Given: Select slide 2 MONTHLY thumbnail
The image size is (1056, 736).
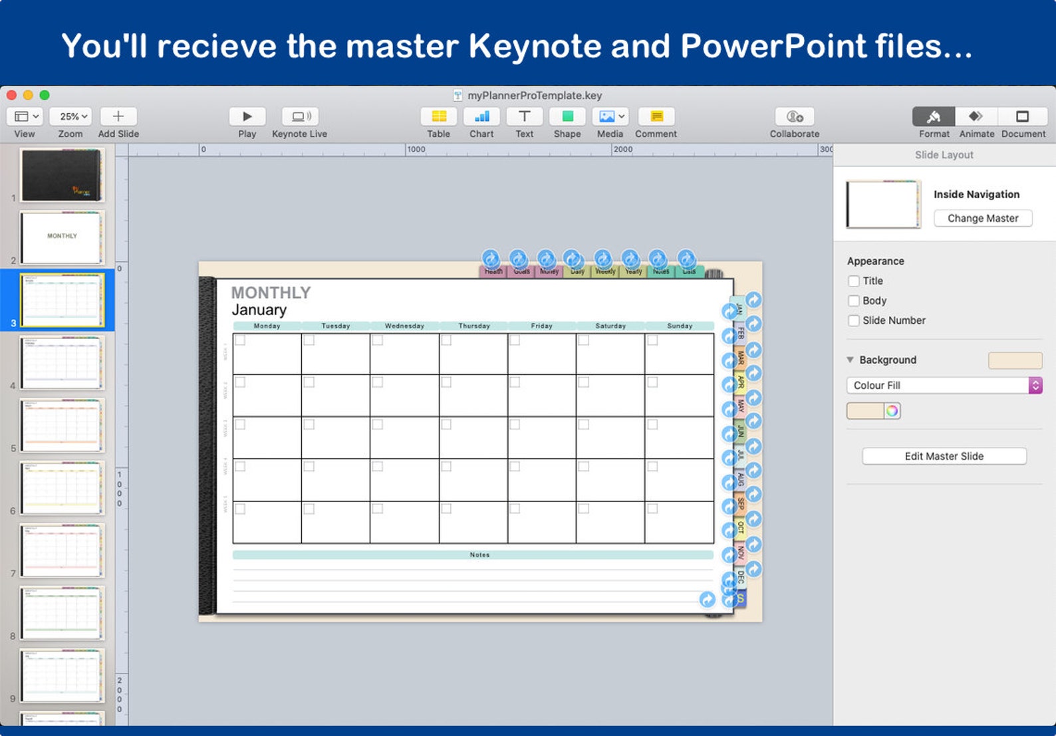Looking at the screenshot, I should point(62,237).
